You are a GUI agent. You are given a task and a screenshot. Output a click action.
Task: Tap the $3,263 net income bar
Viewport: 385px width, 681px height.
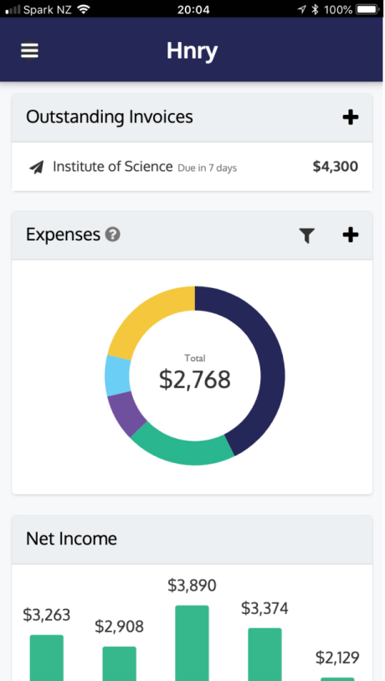(46, 658)
